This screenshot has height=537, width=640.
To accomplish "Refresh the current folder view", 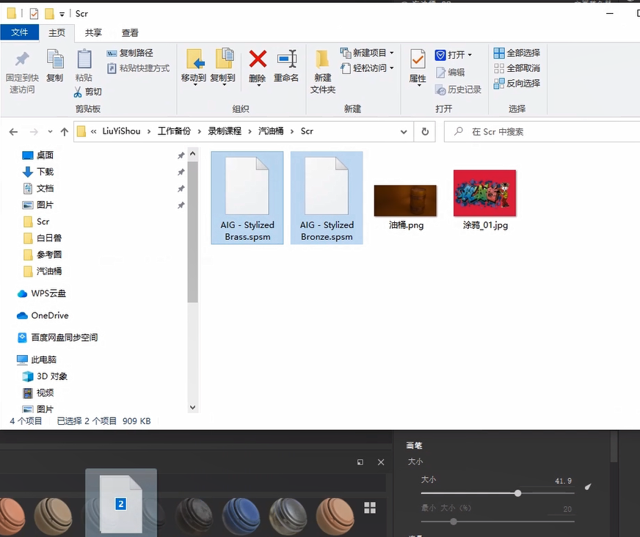I will tap(425, 132).
